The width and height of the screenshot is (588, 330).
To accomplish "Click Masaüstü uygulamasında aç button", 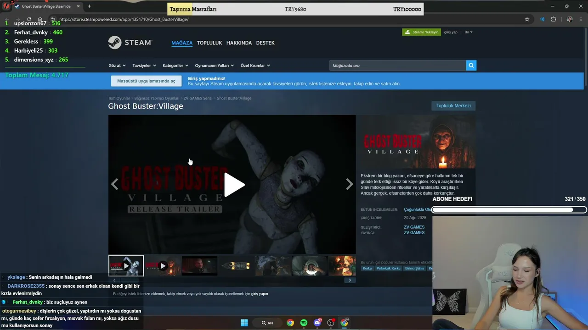I will tap(146, 81).
